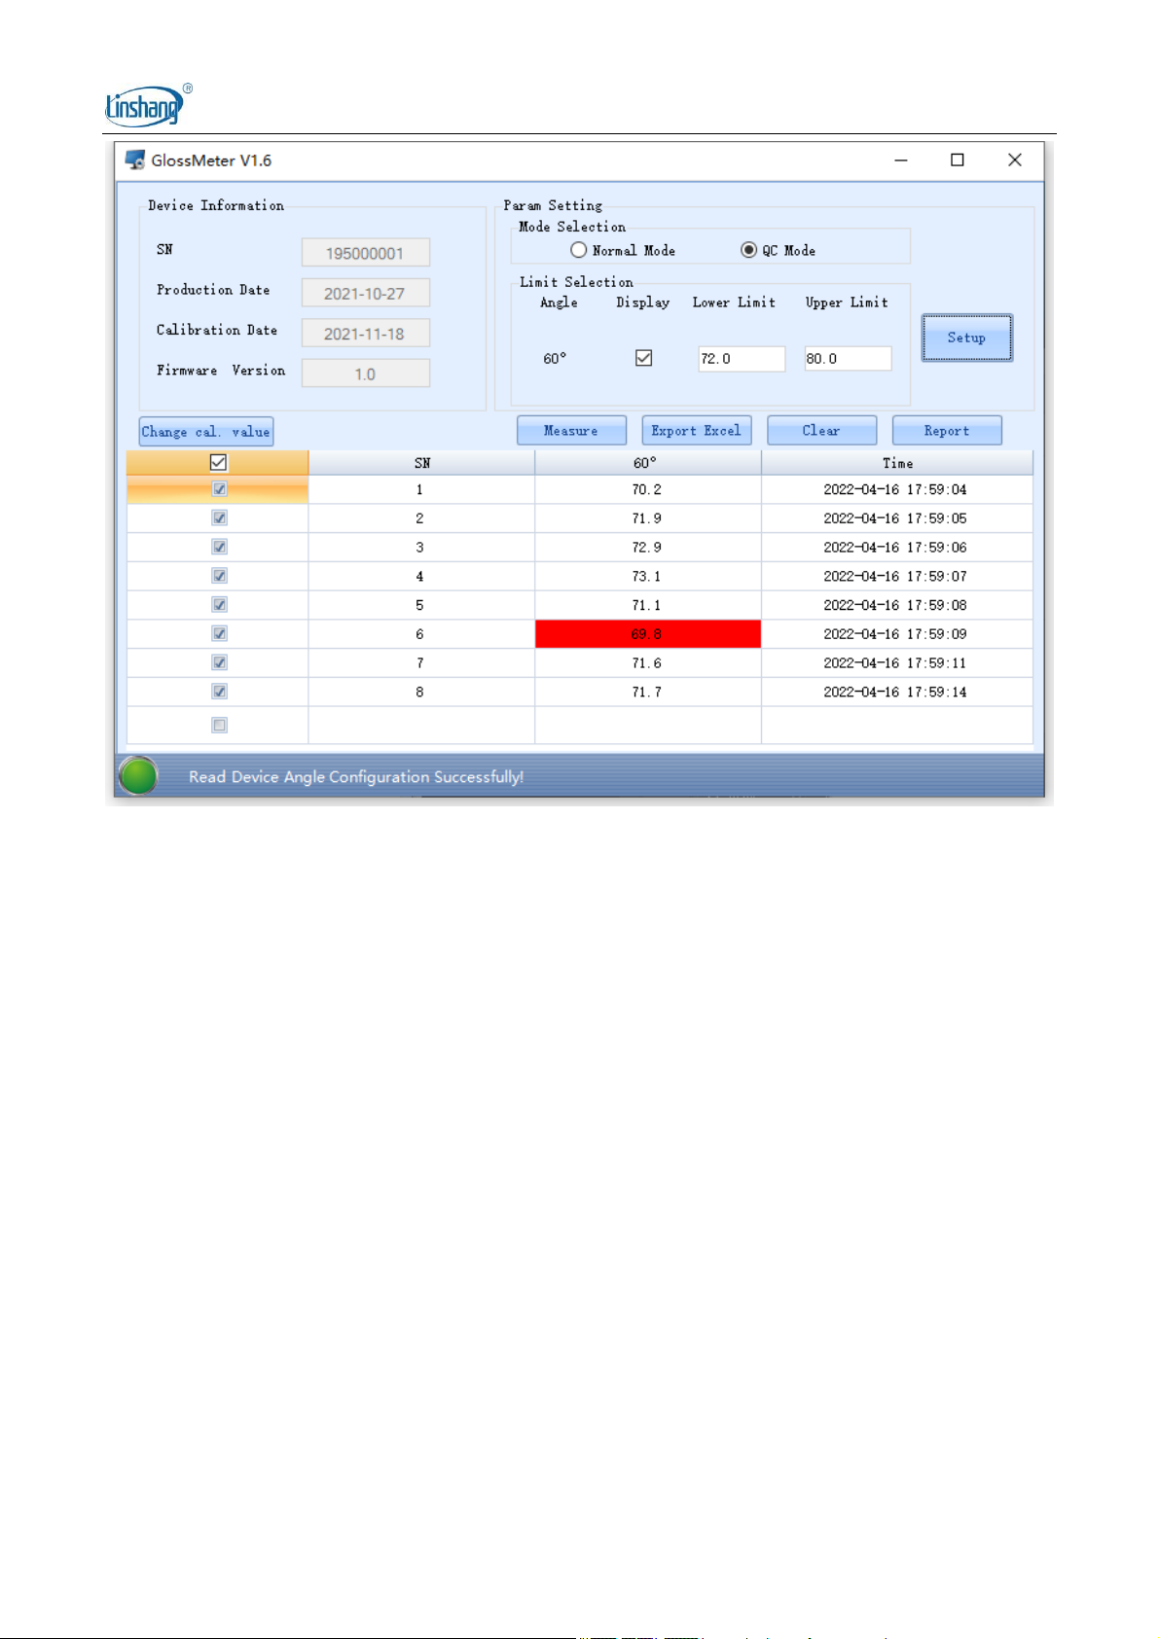The height and width of the screenshot is (1639, 1159).
Task: Select Normal Mode radio button
Action: (x=579, y=250)
